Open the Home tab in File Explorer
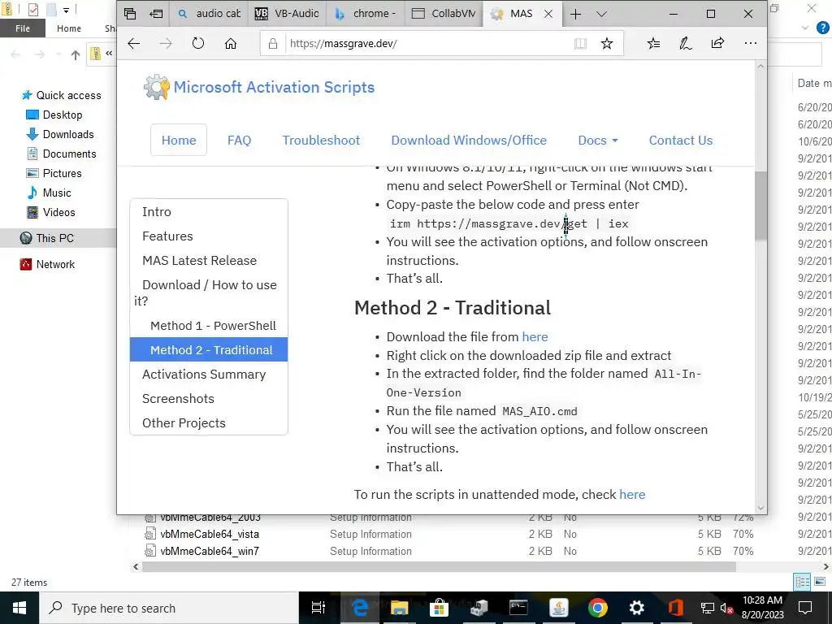Viewport: 832px width, 624px height. (69, 28)
